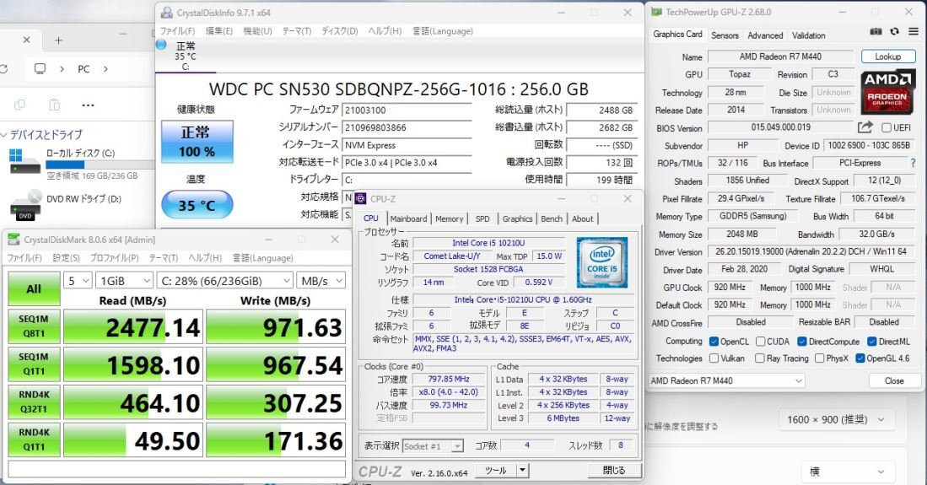Click 35 °C temperature indicator
The image size is (927, 485).
[197, 205]
